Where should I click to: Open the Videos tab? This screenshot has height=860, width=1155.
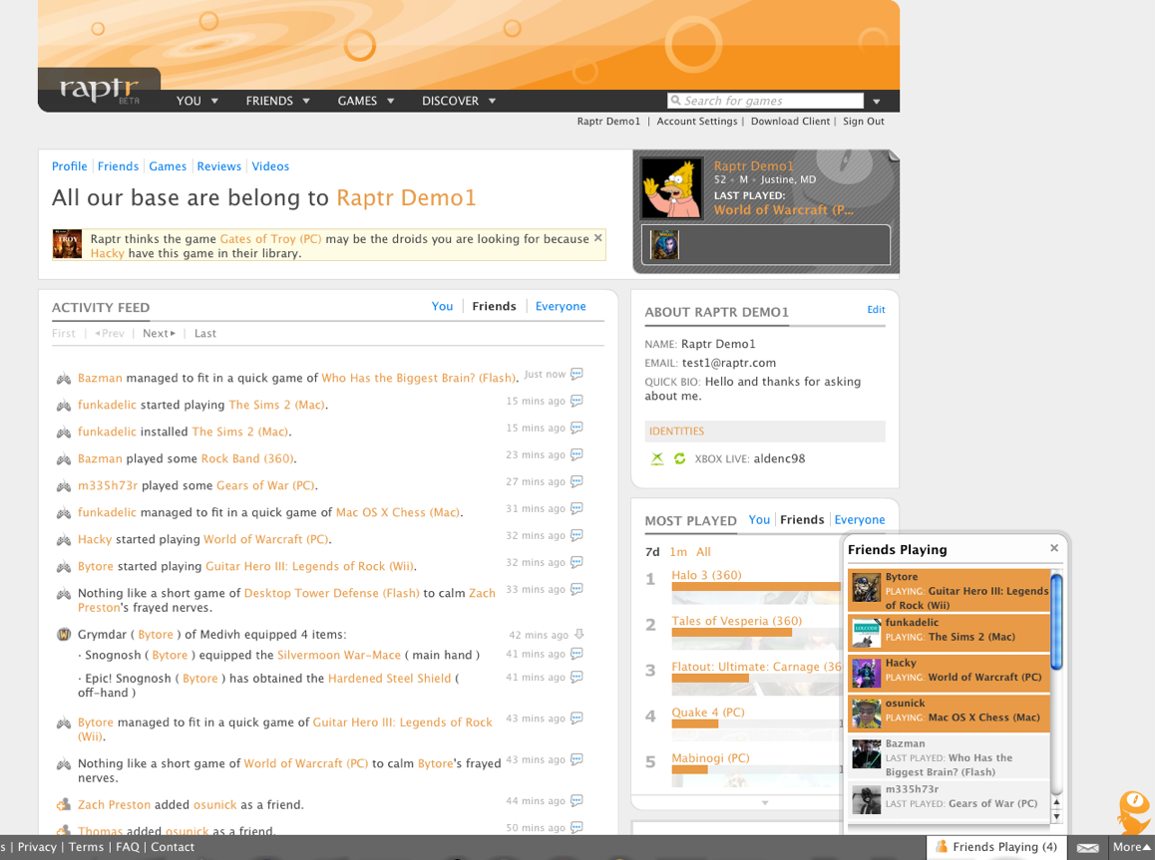tap(270, 166)
